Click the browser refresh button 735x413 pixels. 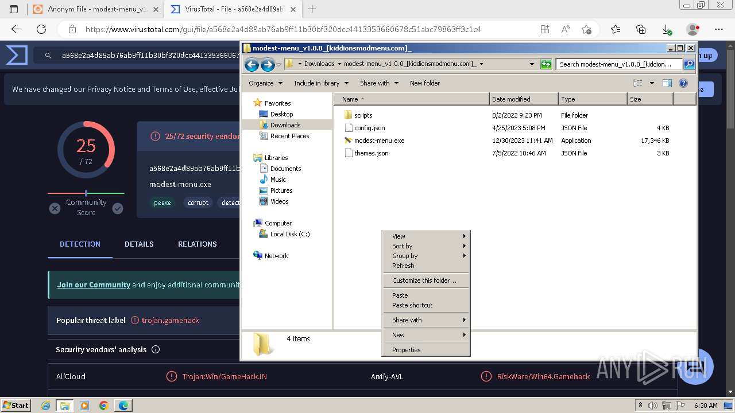coord(41,29)
